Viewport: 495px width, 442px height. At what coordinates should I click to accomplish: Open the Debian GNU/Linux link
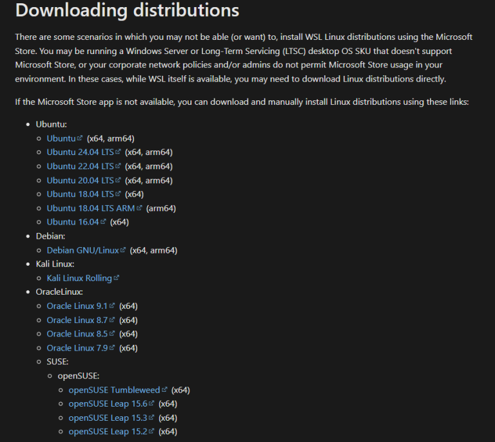point(86,250)
